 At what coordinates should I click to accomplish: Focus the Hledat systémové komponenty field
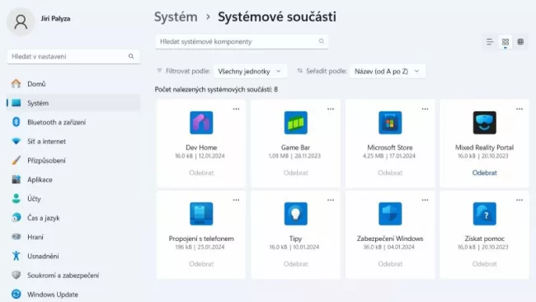pos(242,41)
